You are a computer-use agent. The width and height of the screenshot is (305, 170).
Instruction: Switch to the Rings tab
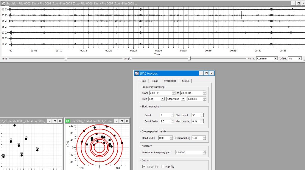coord(155,81)
